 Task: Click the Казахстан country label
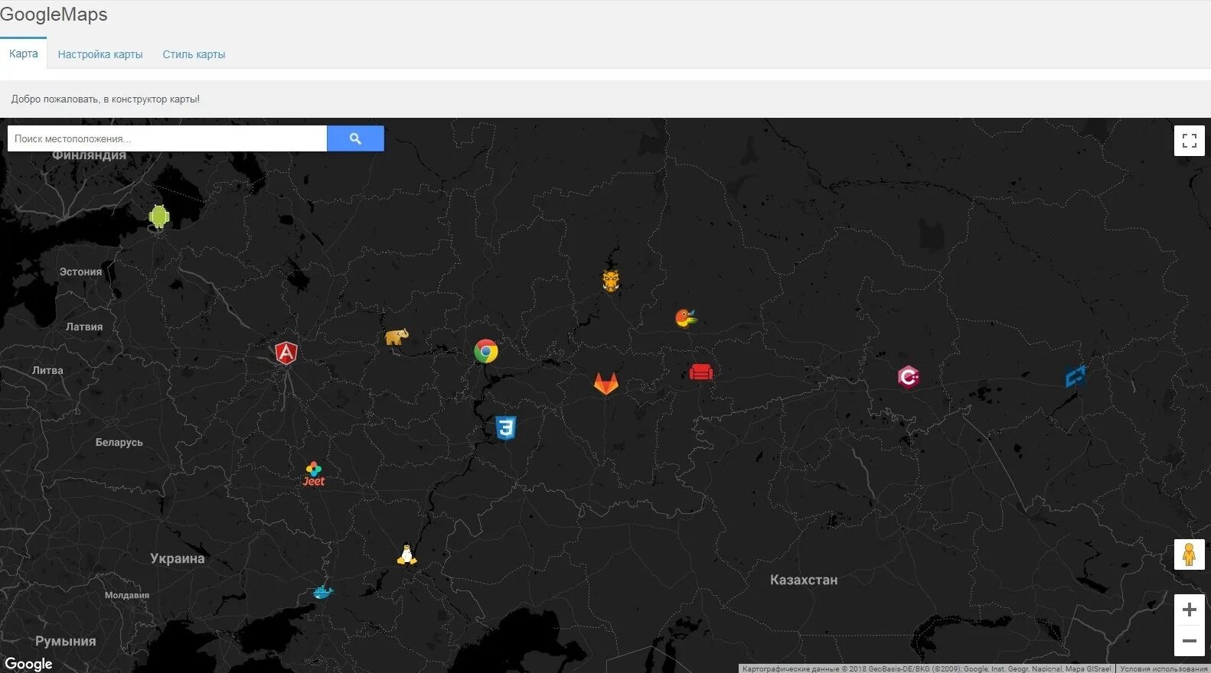tap(804, 580)
